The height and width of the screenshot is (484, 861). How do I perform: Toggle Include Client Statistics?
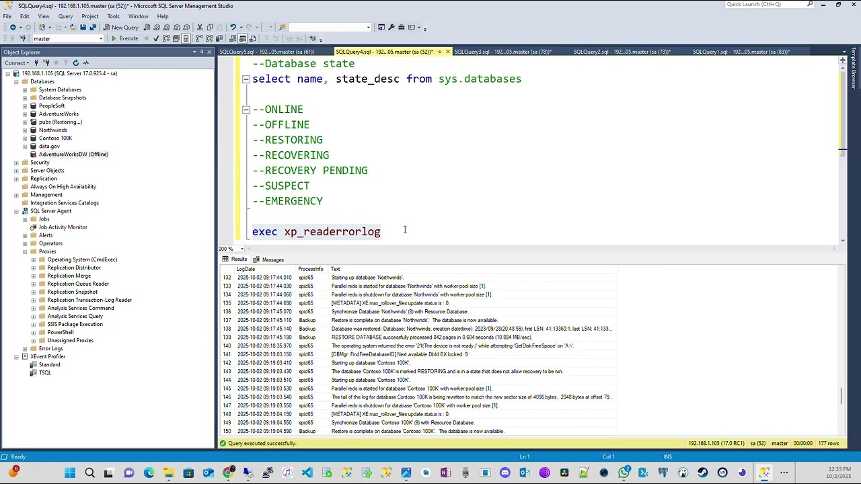tap(219, 38)
